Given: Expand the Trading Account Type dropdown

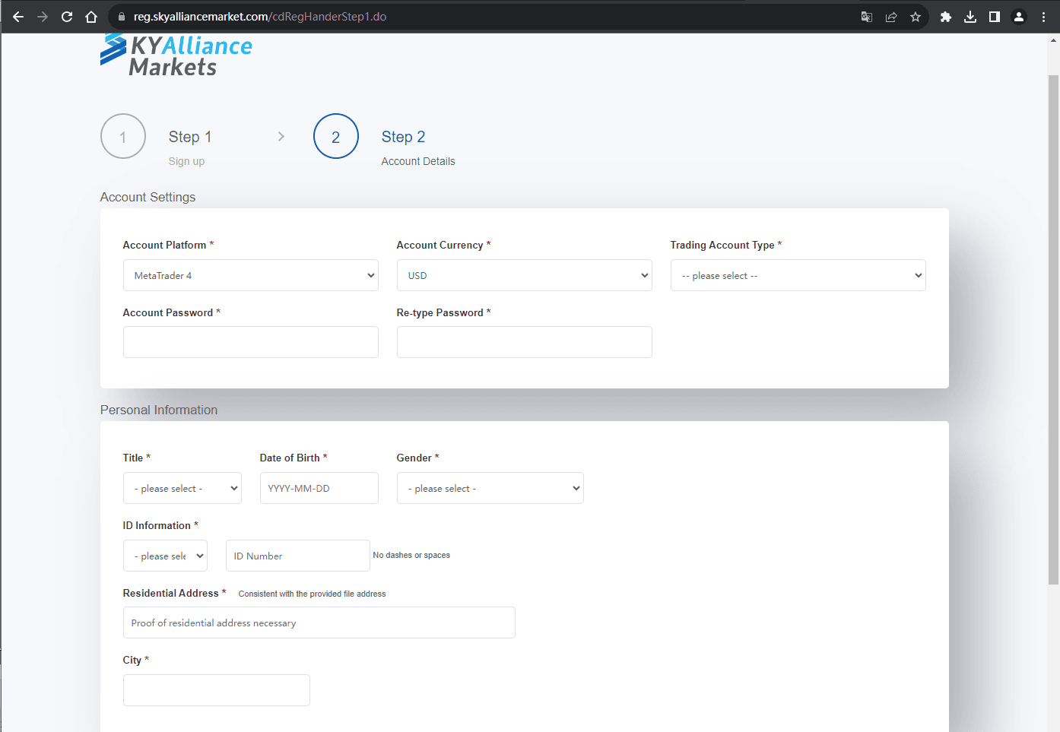Looking at the screenshot, I should pos(798,275).
